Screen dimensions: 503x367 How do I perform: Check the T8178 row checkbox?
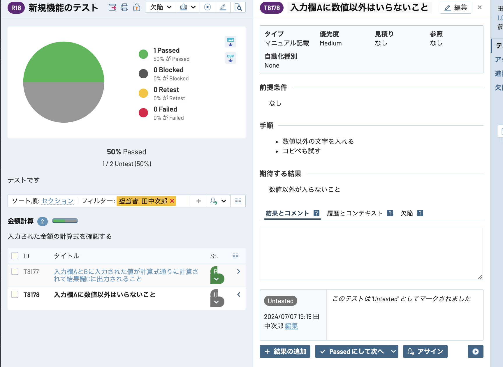15,294
